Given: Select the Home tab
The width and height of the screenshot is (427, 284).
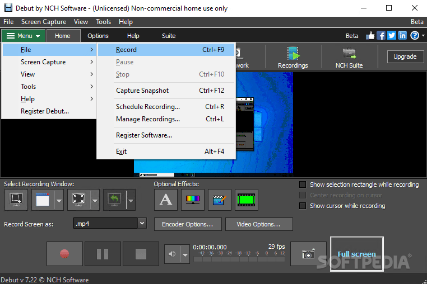Looking at the screenshot, I should point(62,36).
